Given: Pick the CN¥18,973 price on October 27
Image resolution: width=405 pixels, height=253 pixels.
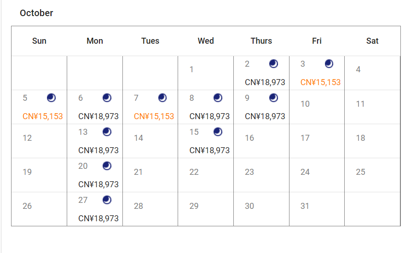Looking at the screenshot, I should point(98,218).
